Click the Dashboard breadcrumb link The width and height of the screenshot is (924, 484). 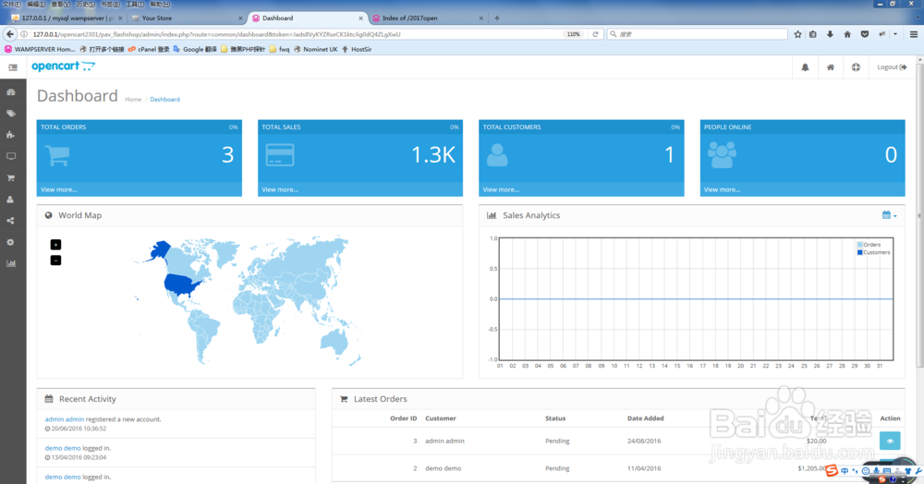tap(164, 100)
